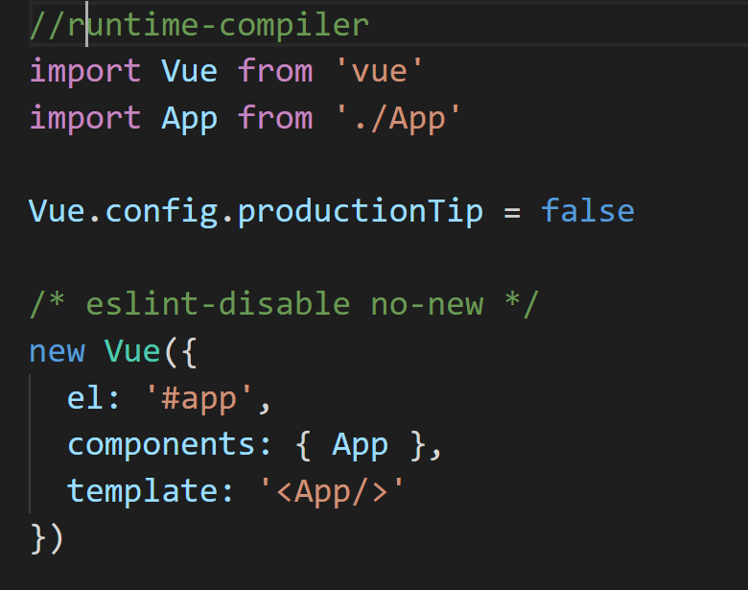The image size is (748, 590).
Task: Click the components property key
Action: [x=161, y=445]
